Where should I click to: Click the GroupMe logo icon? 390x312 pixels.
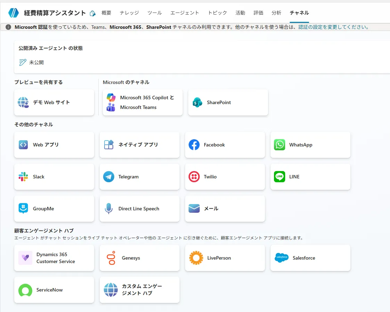pyautogui.click(x=23, y=209)
